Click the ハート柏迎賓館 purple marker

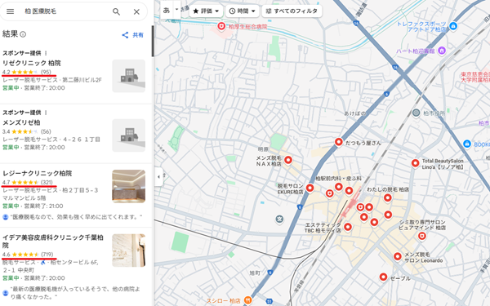tap(442, 51)
